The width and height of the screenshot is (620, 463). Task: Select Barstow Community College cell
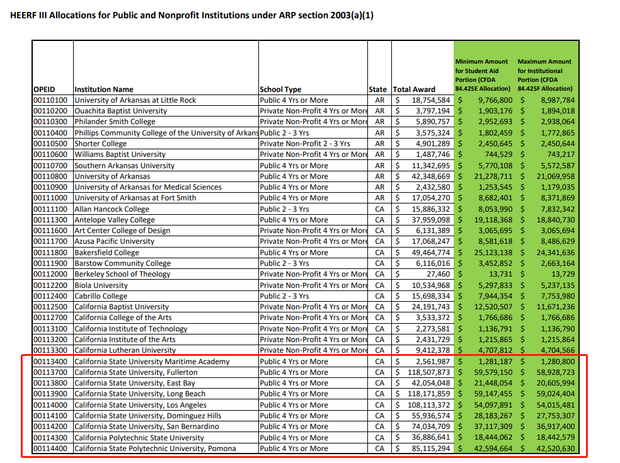pos(123,263)
